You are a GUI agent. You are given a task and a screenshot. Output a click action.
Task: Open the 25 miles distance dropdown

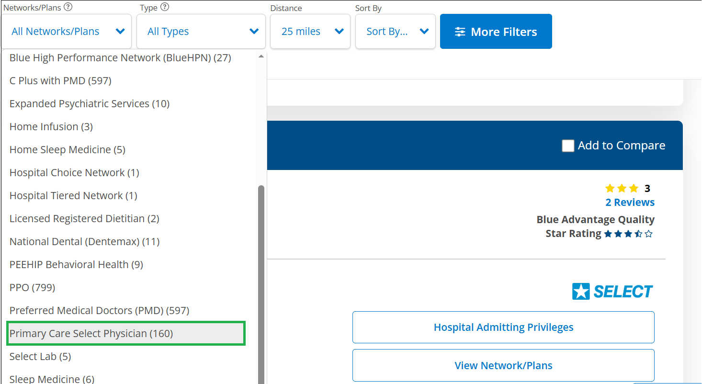[310, 32]
